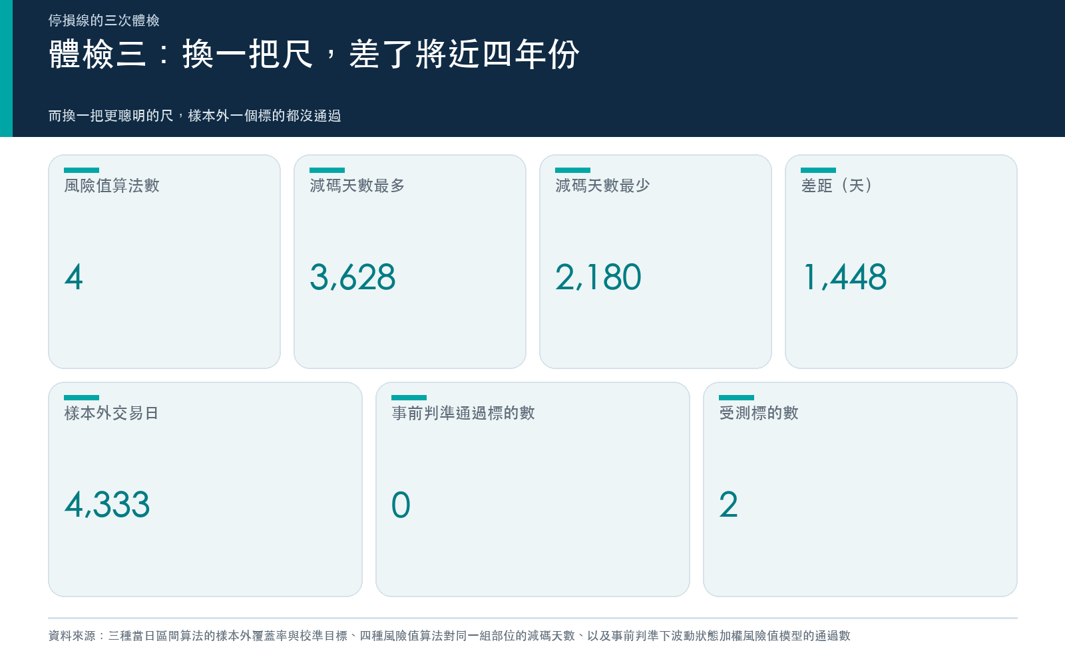This screenshot has height=665, width=1065.
Task: Click the 樣本外交易日 label
Action: tap(112, 413)
